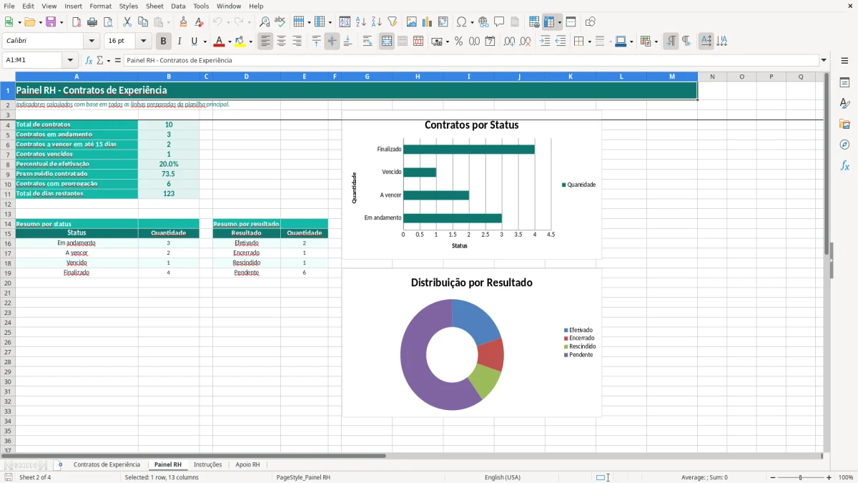This screenshot has width=858, height=483.
Task: Insert a hyperlink
Action: pos(483,22)
